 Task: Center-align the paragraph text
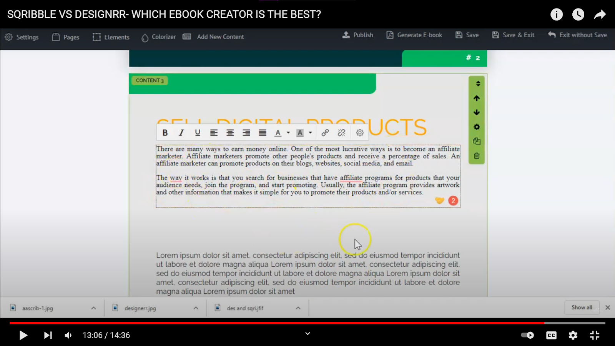pyautogui.click(x=230, y=133)
